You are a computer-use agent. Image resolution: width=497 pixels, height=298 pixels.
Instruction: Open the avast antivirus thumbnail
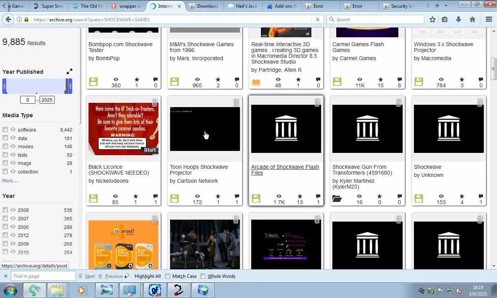coord(123,244)
